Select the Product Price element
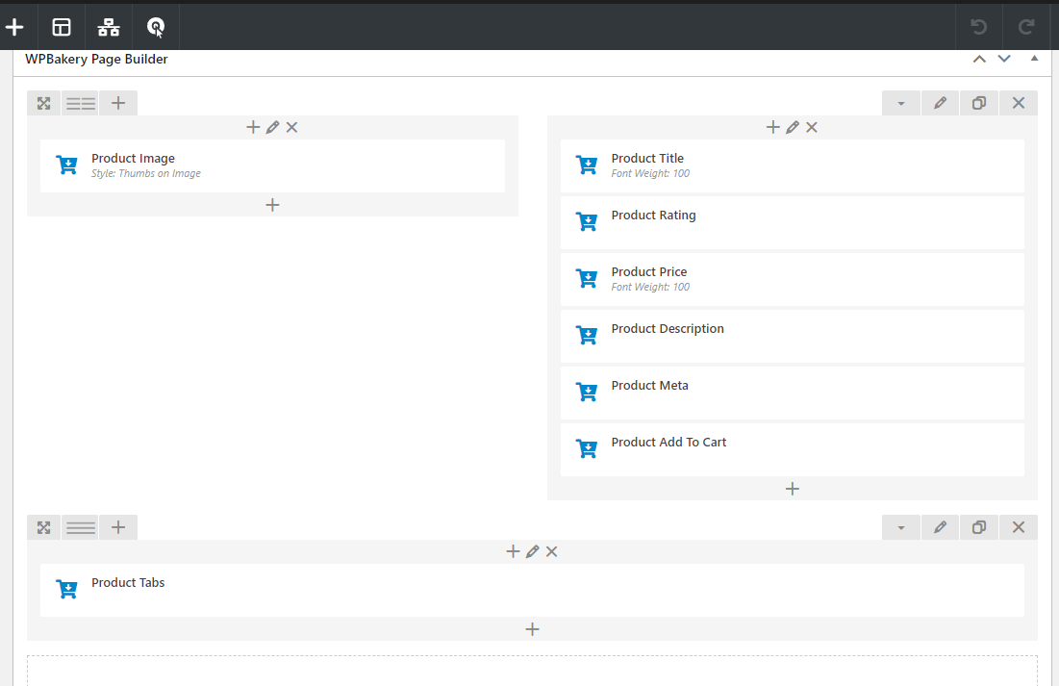Screen dimensions: 1059x686 pyautogui.click(x=793, y=279)
